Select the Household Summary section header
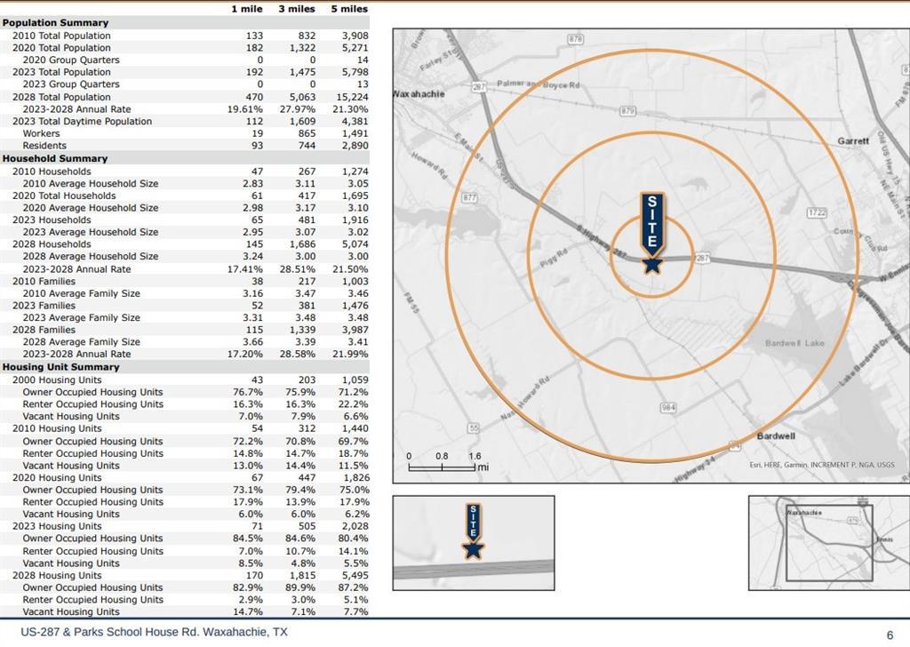Screen dimensions: 910x647 pyautogui.click(x=55, y=158)
